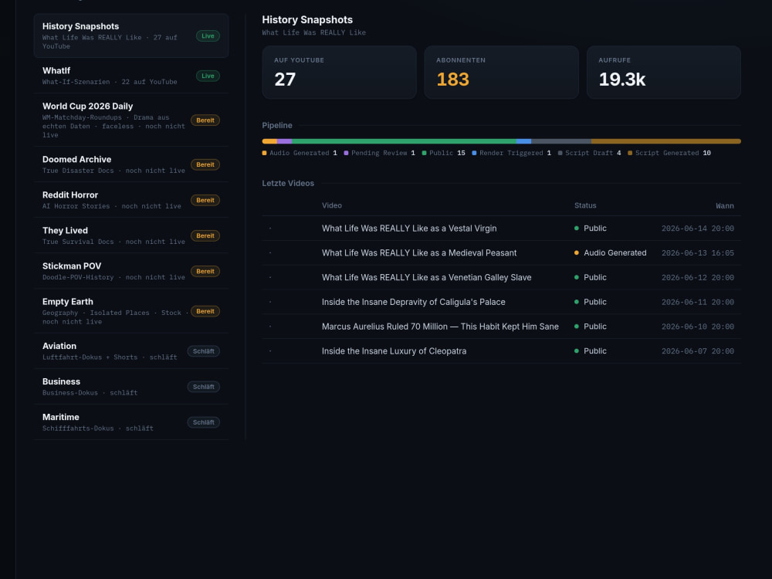This screenshot has width=772, height=579.
Task: Open the Insane Luxury of Cleopatra video
Action: [501, 351]
